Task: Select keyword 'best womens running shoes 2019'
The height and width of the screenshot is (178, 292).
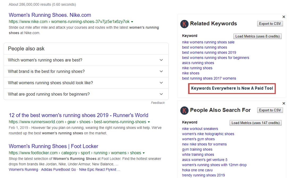Action: point(209,53)
